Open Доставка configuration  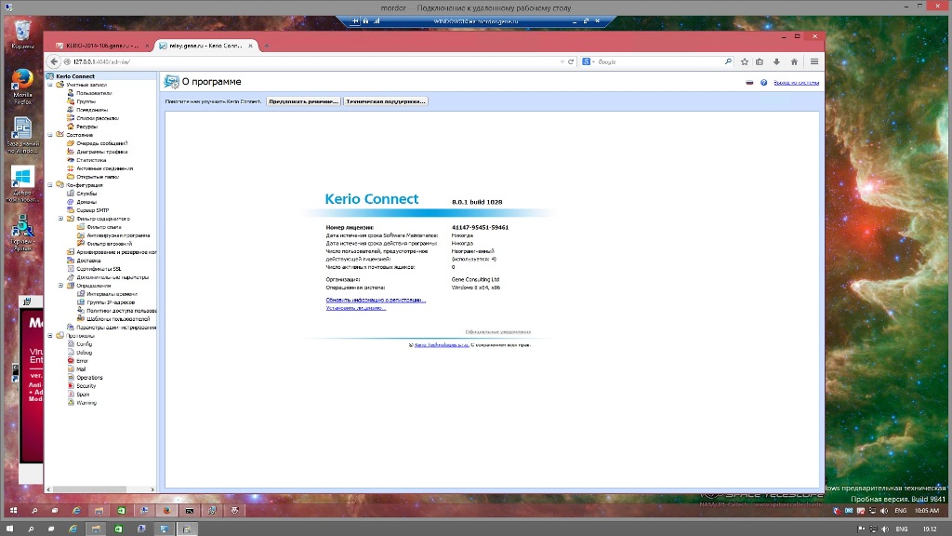(x=88, y=261)
